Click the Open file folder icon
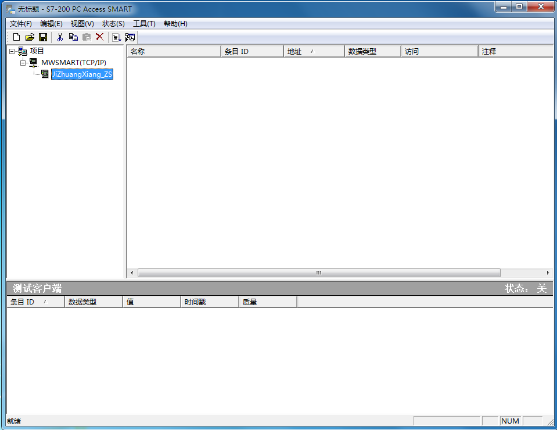The width and height of the screenshot is (557, 430). point(30,37)
